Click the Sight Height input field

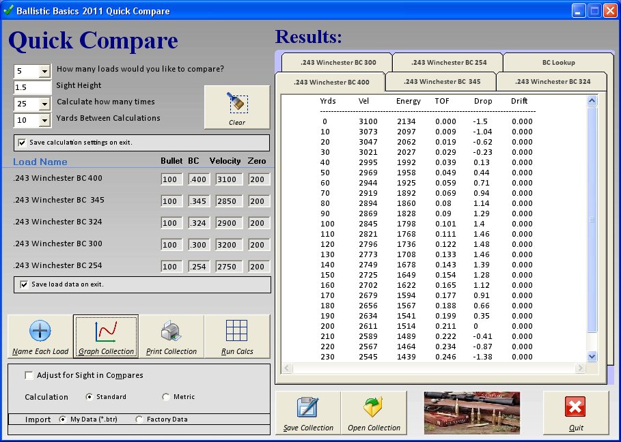tap(33, 87)
